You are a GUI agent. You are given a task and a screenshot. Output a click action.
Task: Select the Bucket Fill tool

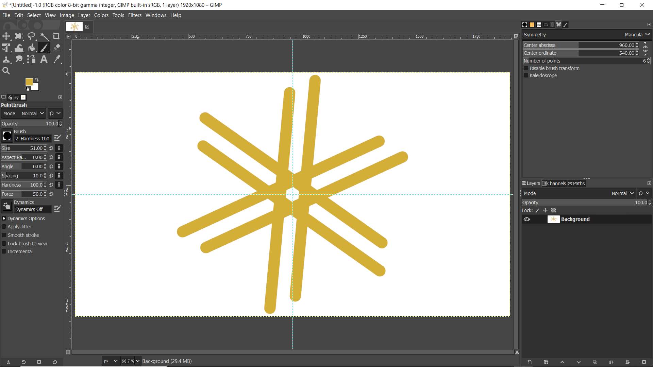tap(31, 48)
